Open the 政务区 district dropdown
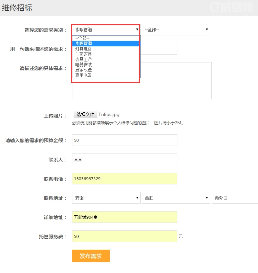The height and width of the screenshot is (273, 258). 235,198
